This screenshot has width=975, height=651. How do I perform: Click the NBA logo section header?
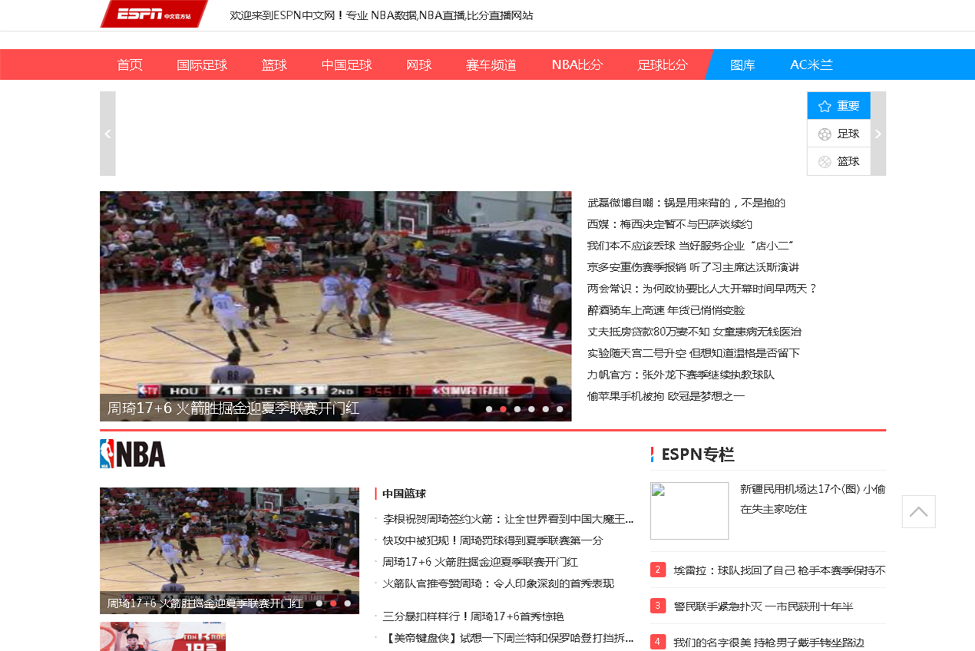(133, 454)
